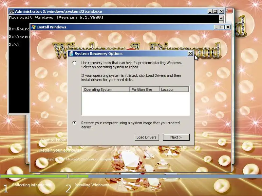Click the Partition Size column header

tap(144, 89)
